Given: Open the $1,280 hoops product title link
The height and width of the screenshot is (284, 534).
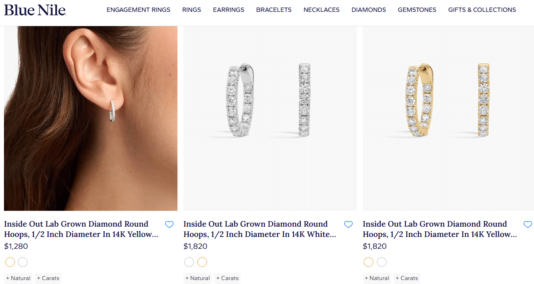Looking at the screenshot, I should (81, 229).
